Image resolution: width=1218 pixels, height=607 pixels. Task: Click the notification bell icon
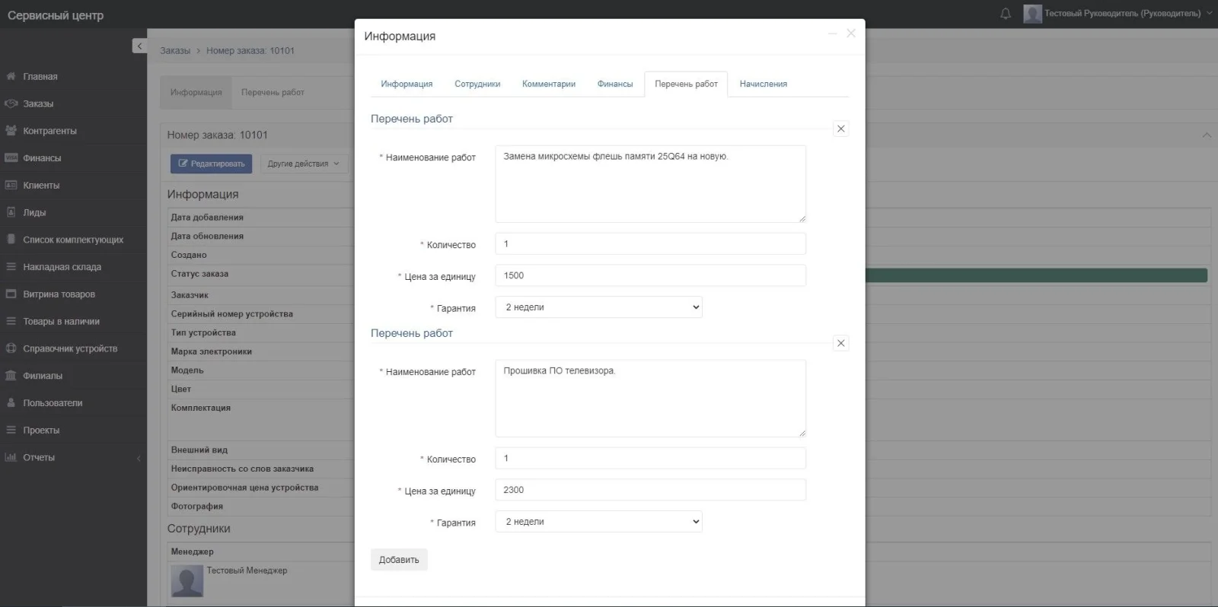tap(1005, 14)
